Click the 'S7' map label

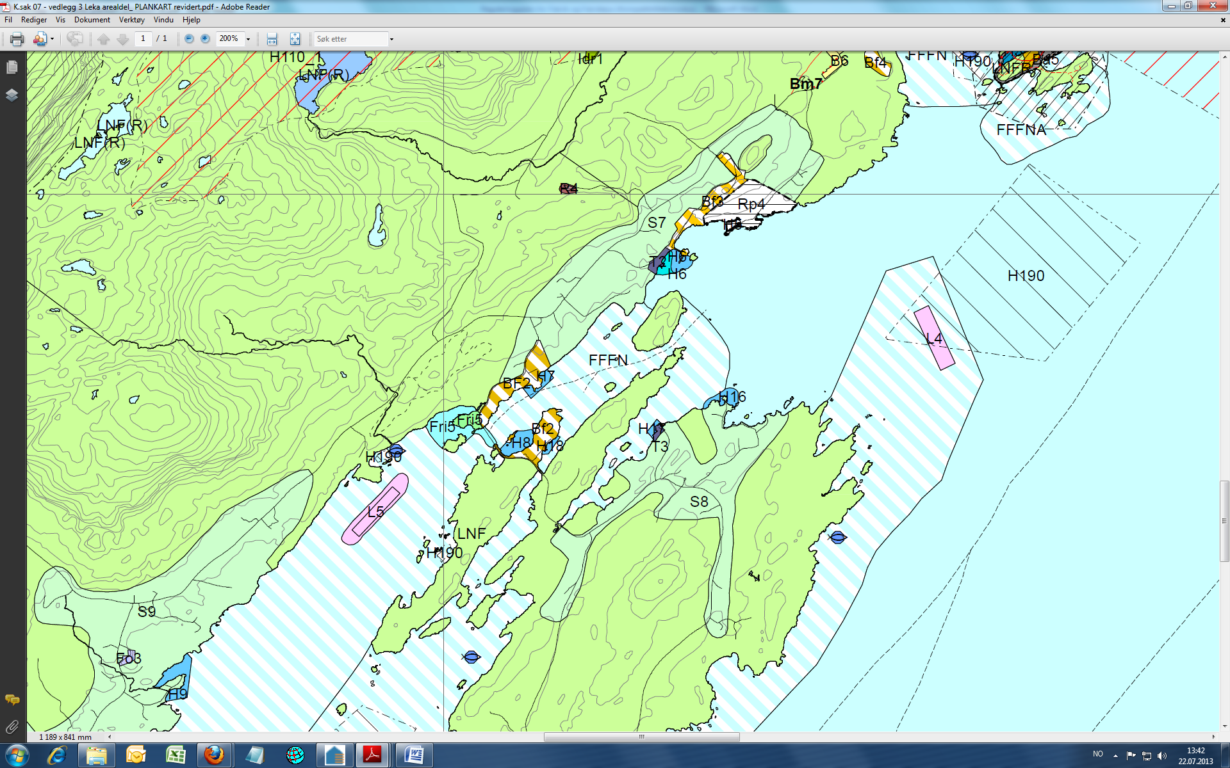(x=657, y=223)
